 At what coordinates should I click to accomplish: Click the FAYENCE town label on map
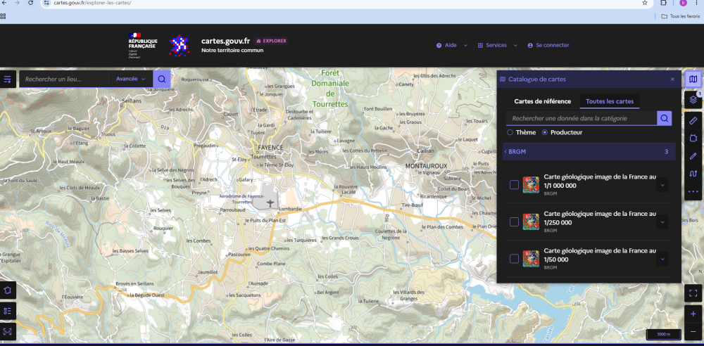point(271,148)
